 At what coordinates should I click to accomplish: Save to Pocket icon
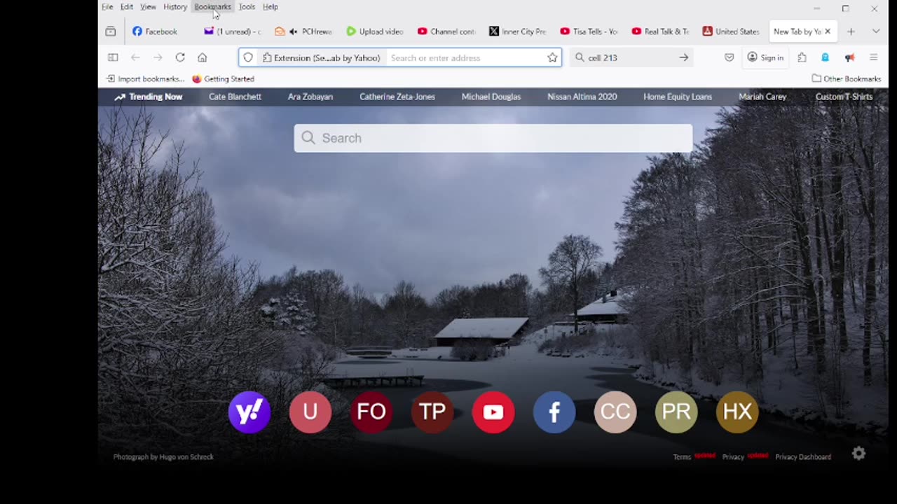pos(730,57)
